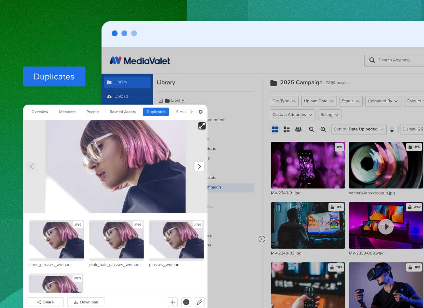This screenshot has height=308, width=424.
Task: Open the Sort by Date Uploaded dropdown
Action: click(x=358, y=129)
